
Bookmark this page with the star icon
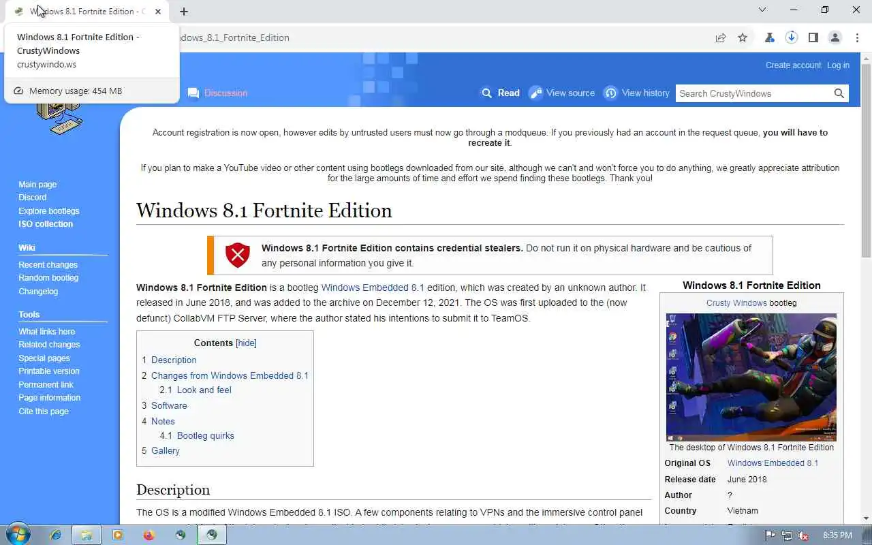click(743, 37)
